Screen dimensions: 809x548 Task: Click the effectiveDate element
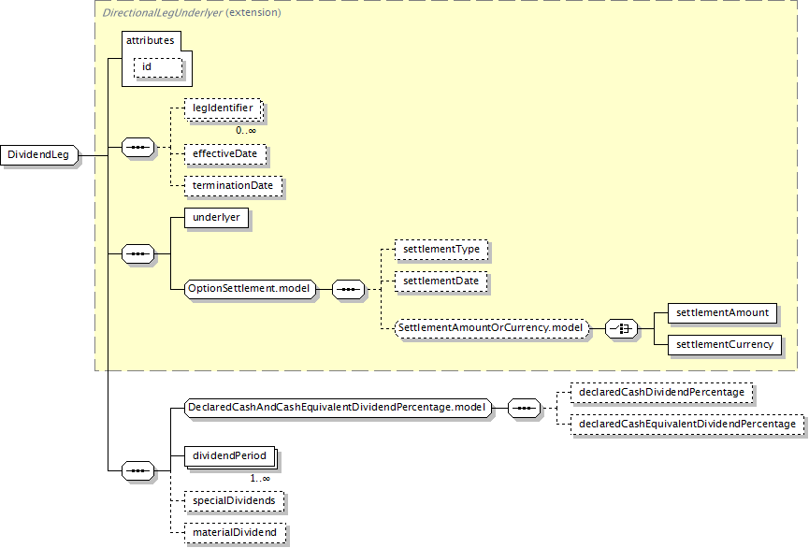(x=224, y=152)
